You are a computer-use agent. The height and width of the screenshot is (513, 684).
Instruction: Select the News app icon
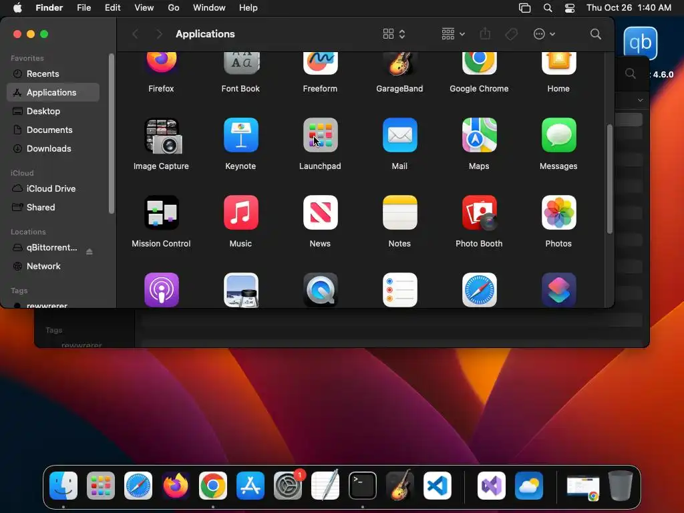[320, 212]
